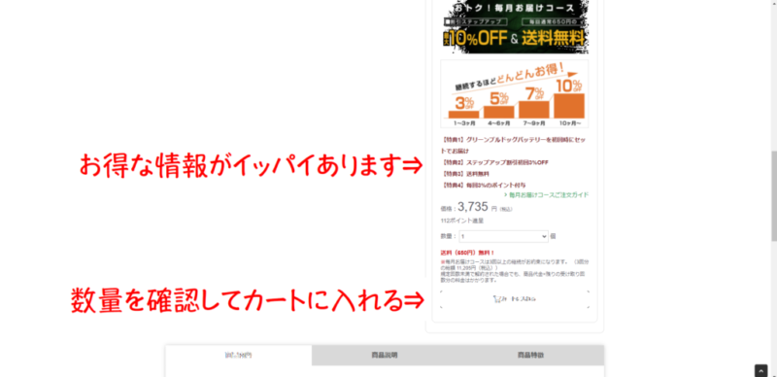Switch to the 商品説明 tab

point(385,356)
